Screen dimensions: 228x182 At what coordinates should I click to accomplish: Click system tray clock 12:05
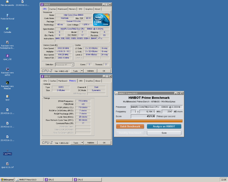pos(223,180)
